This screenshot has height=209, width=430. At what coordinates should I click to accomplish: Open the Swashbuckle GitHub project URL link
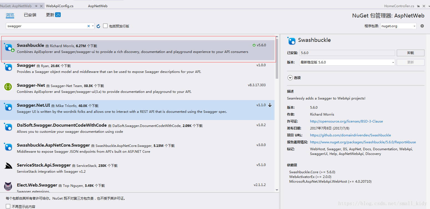point(350,135)
